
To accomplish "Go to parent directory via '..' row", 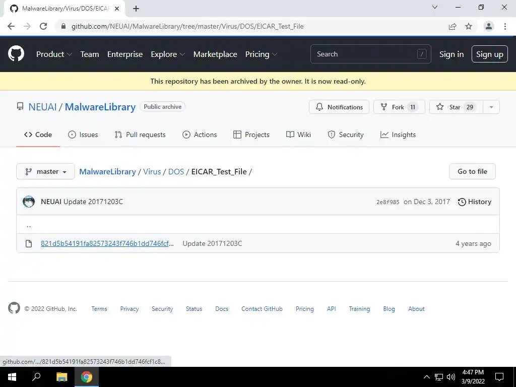I will point(29,225).
